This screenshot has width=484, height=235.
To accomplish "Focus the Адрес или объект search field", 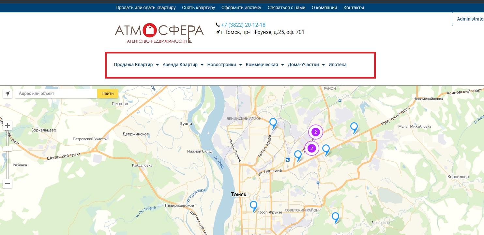I will coord(56,94).
